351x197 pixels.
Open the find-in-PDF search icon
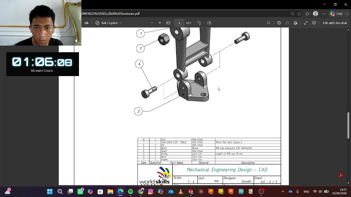[x=269, y=23]
